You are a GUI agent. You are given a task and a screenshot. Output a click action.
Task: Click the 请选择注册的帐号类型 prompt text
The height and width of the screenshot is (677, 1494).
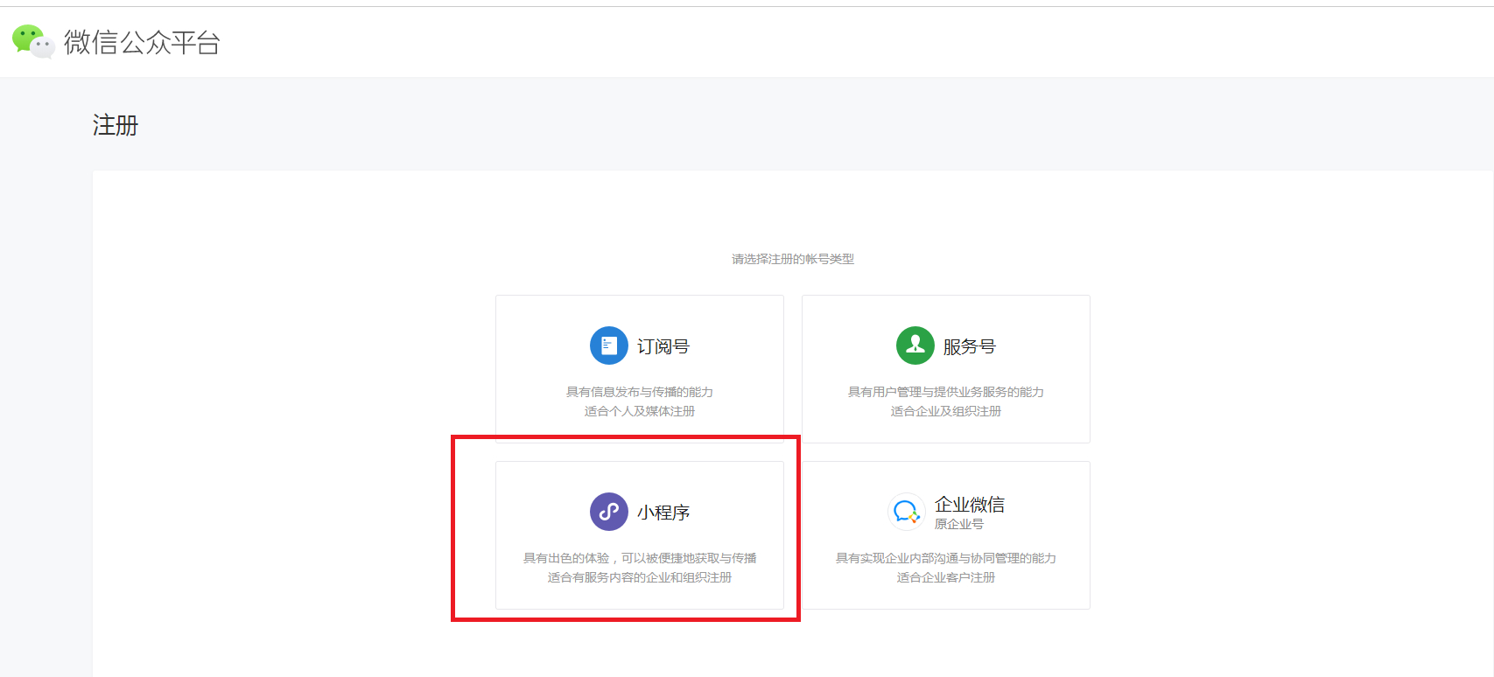pos(793,259)
